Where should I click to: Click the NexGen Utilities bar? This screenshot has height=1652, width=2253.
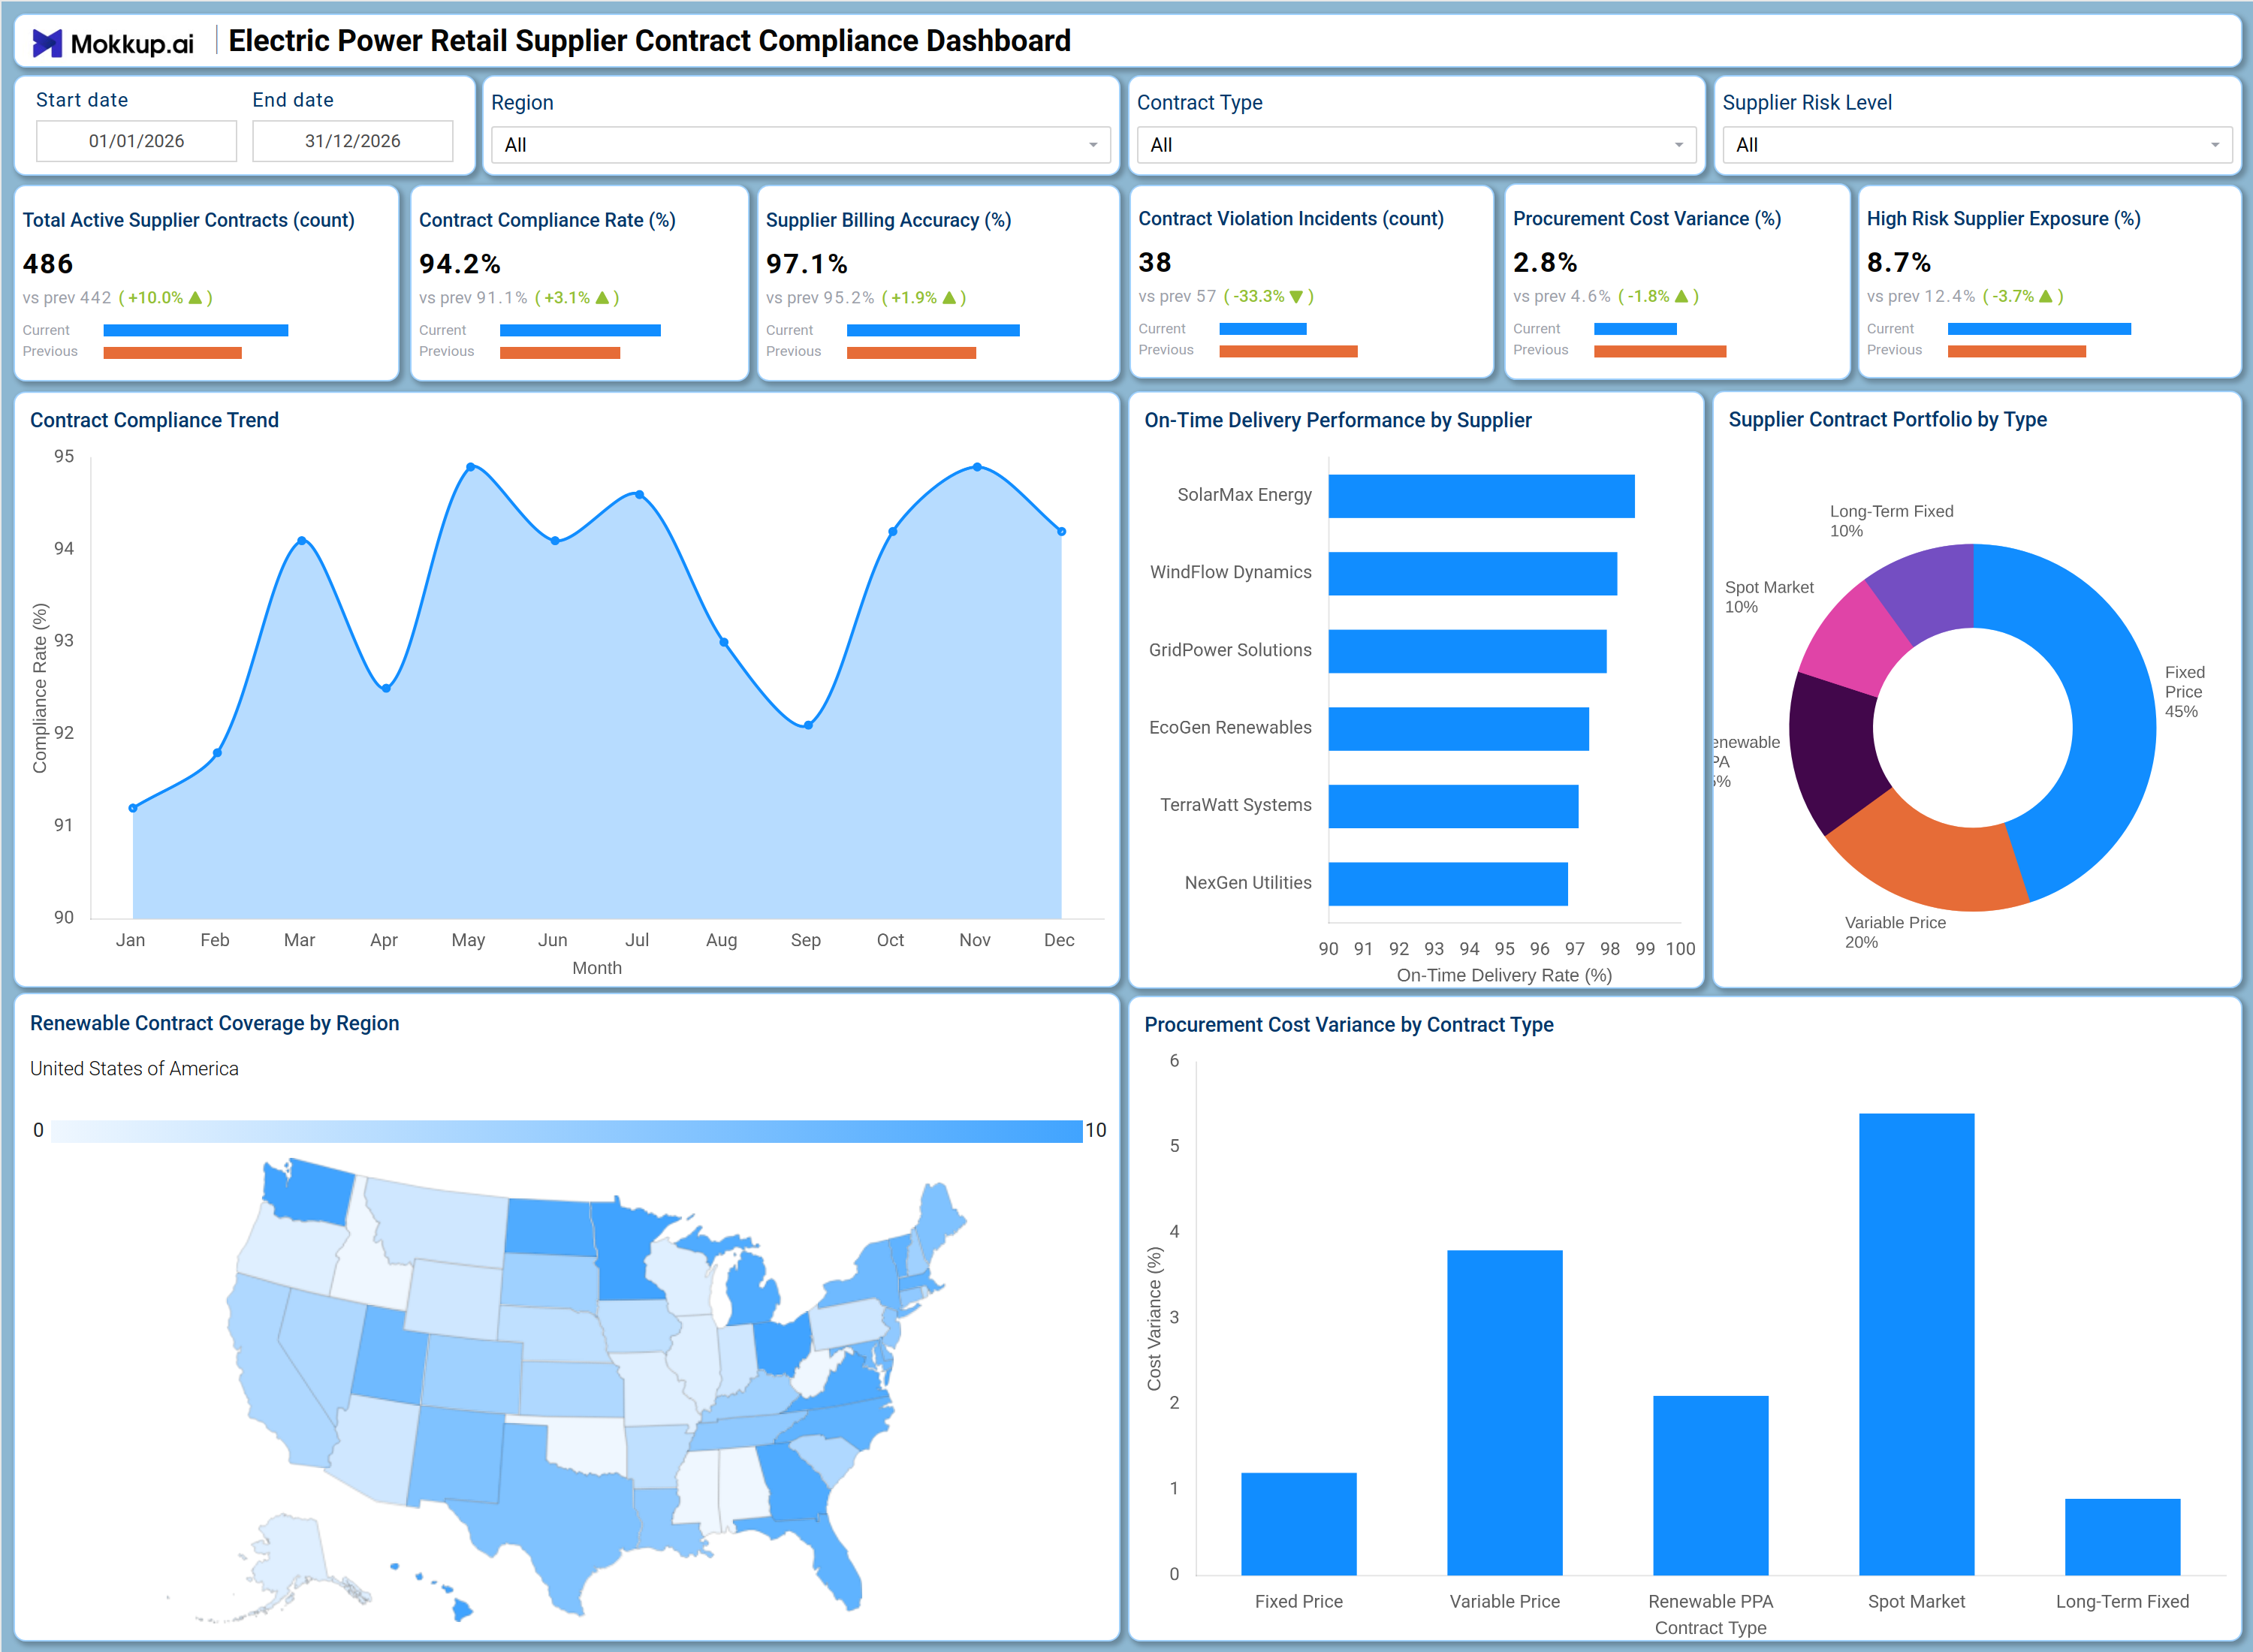point(1448,884)
